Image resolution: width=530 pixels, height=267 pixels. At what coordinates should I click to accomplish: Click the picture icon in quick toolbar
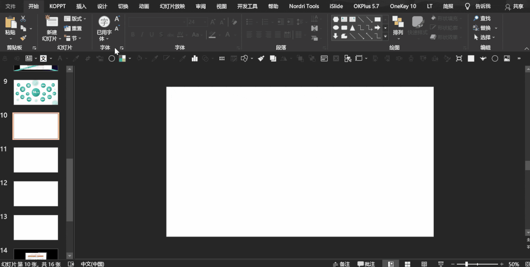coord(506,58)
